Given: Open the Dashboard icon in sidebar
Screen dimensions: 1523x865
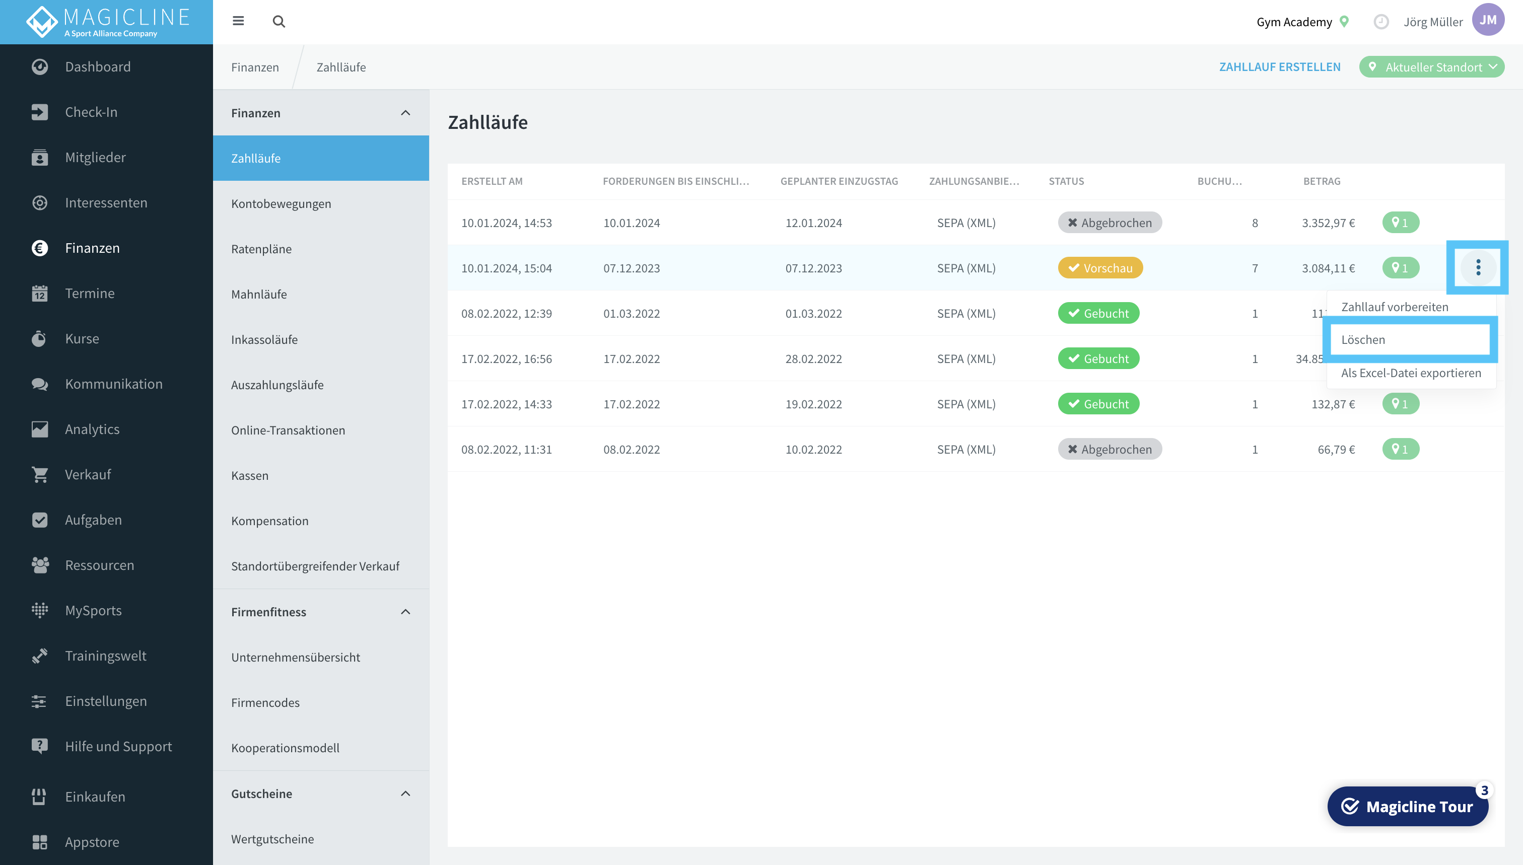Looking at the screenshot, I should pos(40,66).
